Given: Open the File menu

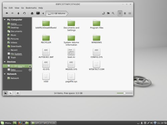Looking at the screenshot, I should coord(5,8).
